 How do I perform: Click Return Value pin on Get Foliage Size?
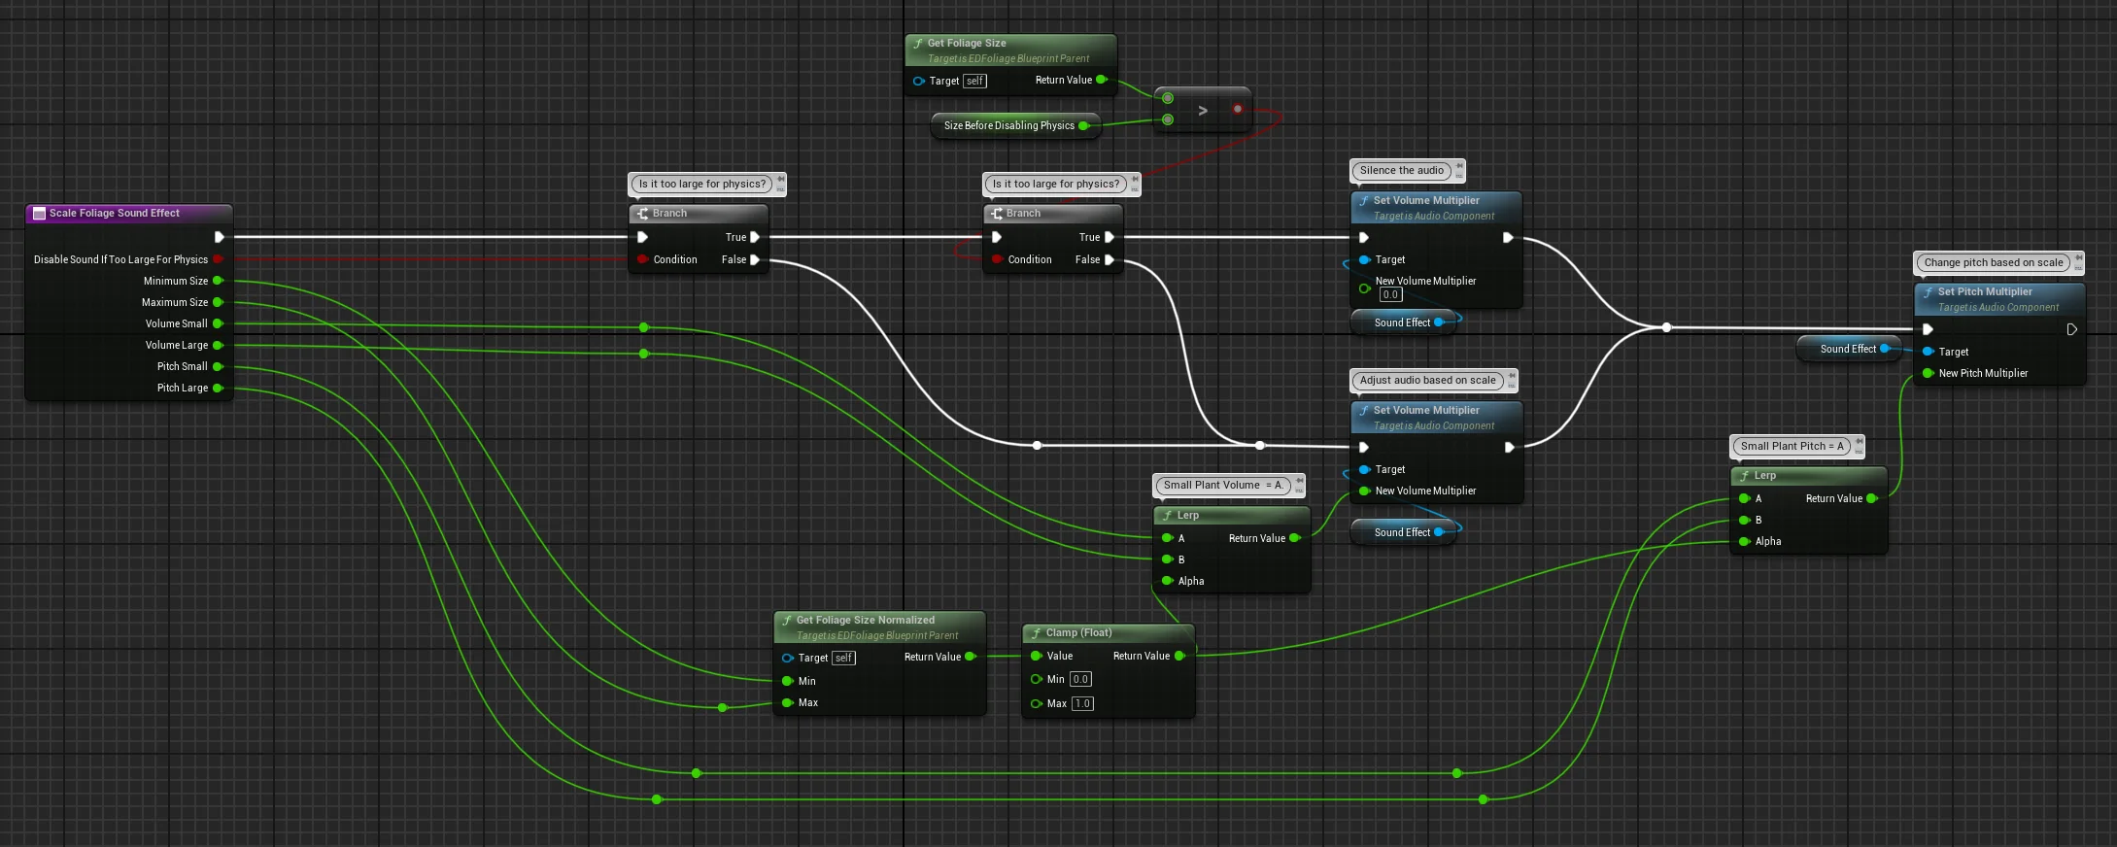(1101, 80)
